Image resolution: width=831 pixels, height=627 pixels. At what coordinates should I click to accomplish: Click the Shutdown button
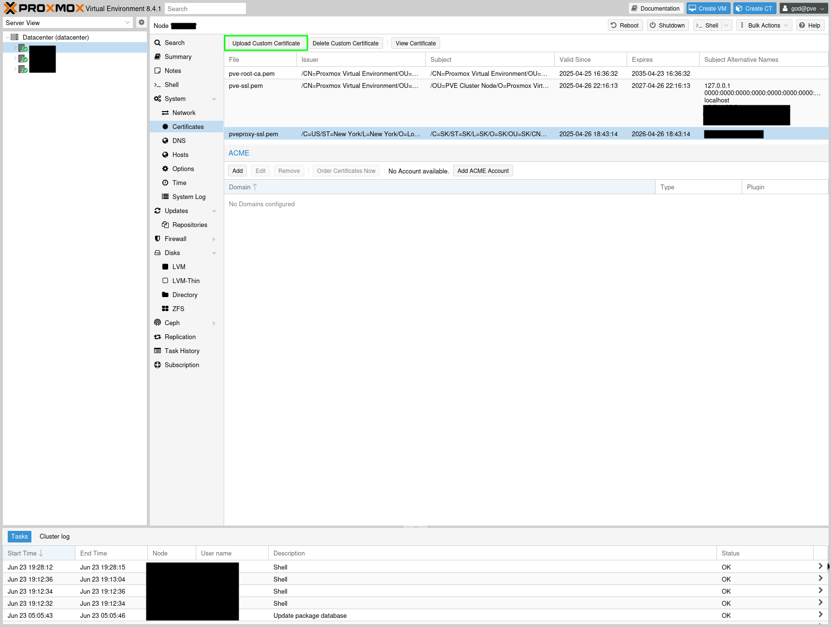667,26
